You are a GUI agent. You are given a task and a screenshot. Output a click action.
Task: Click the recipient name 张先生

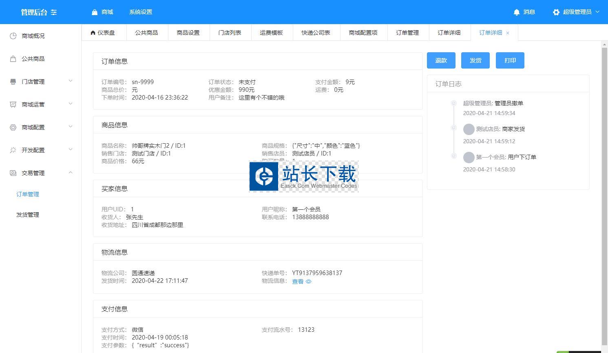click(x=135, y=217)
